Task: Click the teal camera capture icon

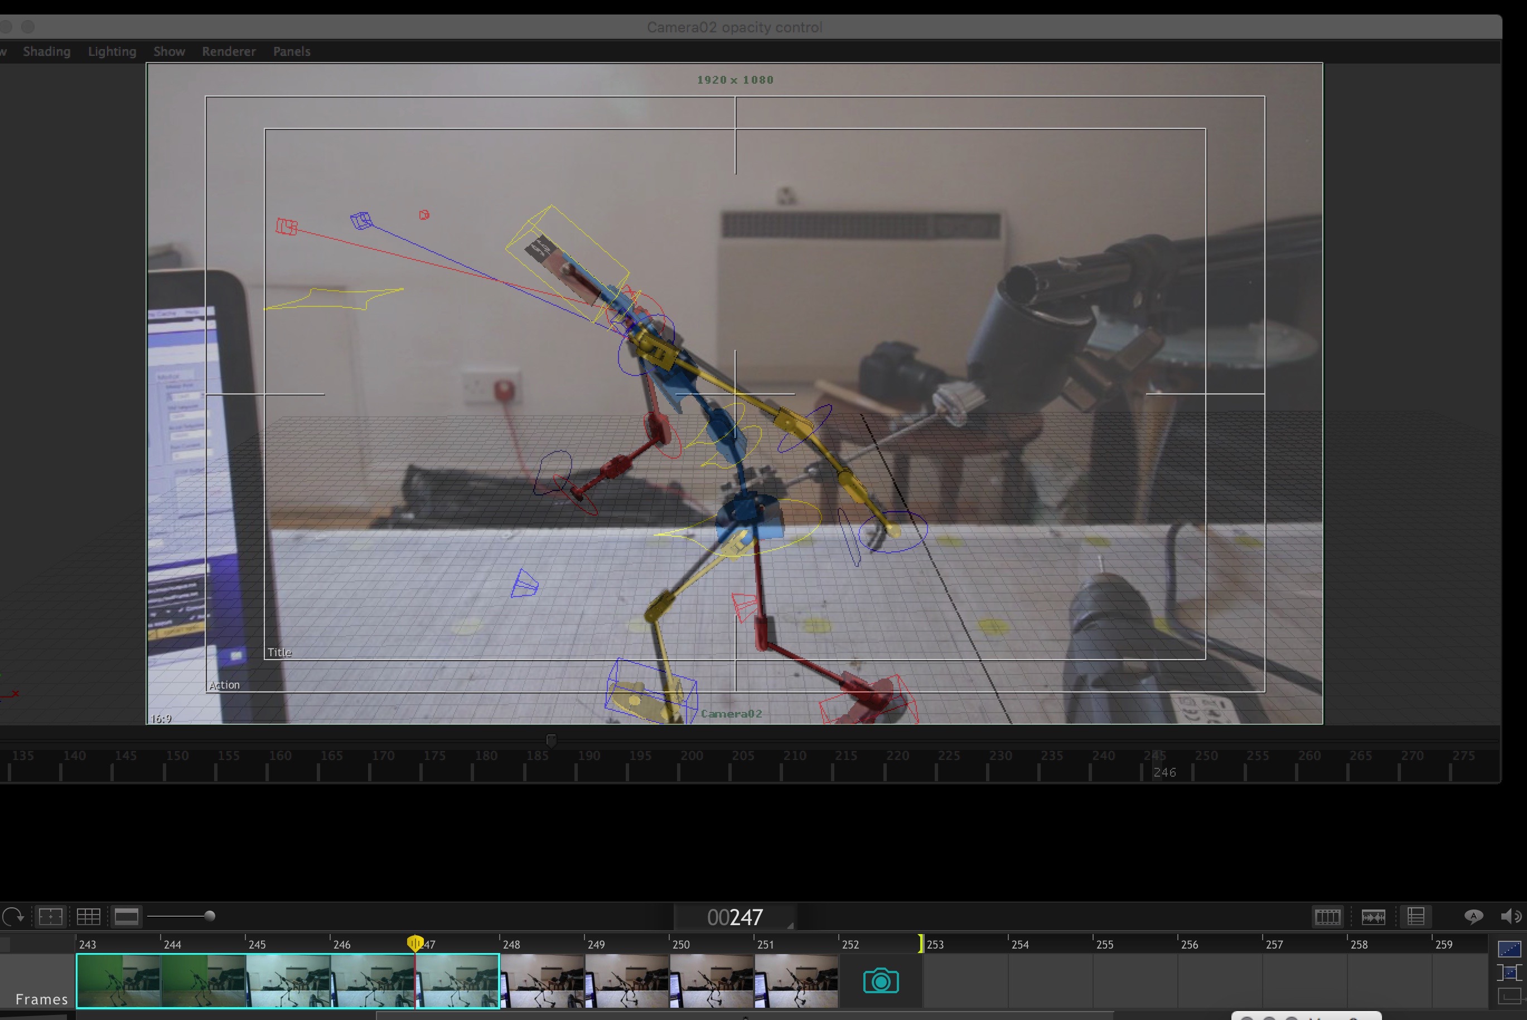Action: click(881, 980)
